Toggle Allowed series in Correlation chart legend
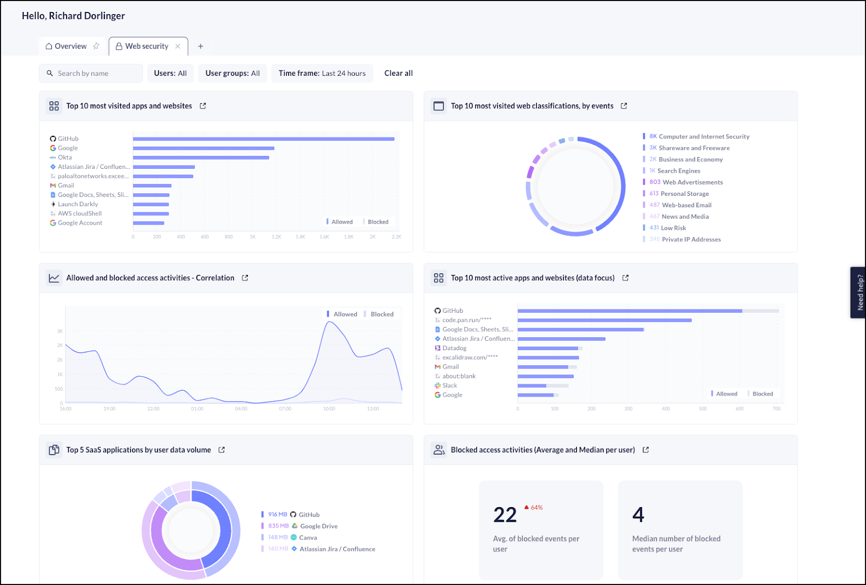The image size is (866, 585). pos(342,314)
